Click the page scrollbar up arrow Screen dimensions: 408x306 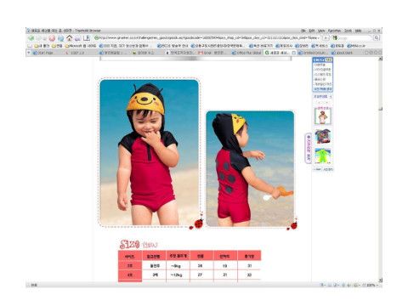coord(380,59)
